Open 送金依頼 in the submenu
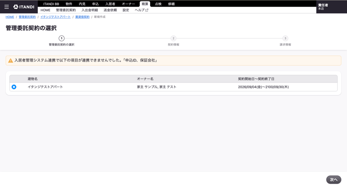This screenshot has width=347, height=187. 110,10
